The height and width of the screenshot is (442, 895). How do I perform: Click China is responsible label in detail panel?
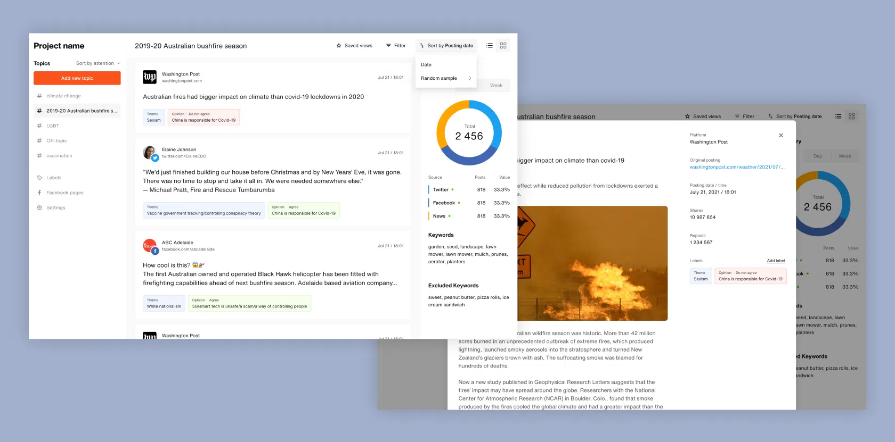coord(750,276)
